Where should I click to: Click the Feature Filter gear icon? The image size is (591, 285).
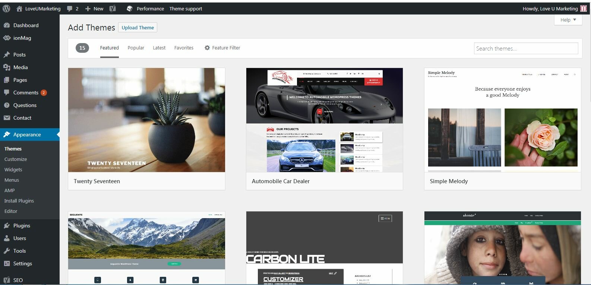click(x=207, y=48)
